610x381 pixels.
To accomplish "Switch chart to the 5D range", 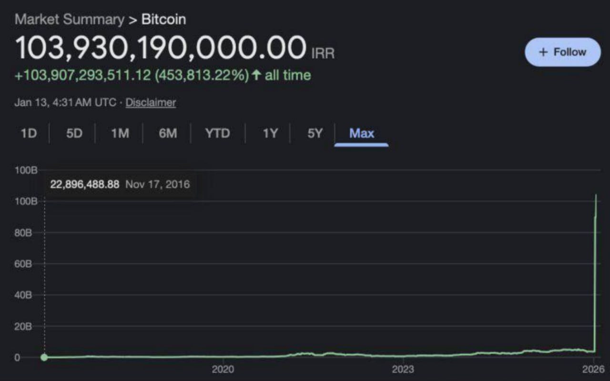I will click(x=74, y=133).
